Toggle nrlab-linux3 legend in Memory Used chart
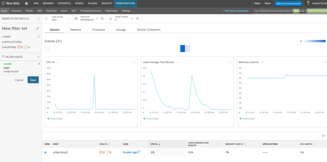327x162 pixels. point(247,119)
